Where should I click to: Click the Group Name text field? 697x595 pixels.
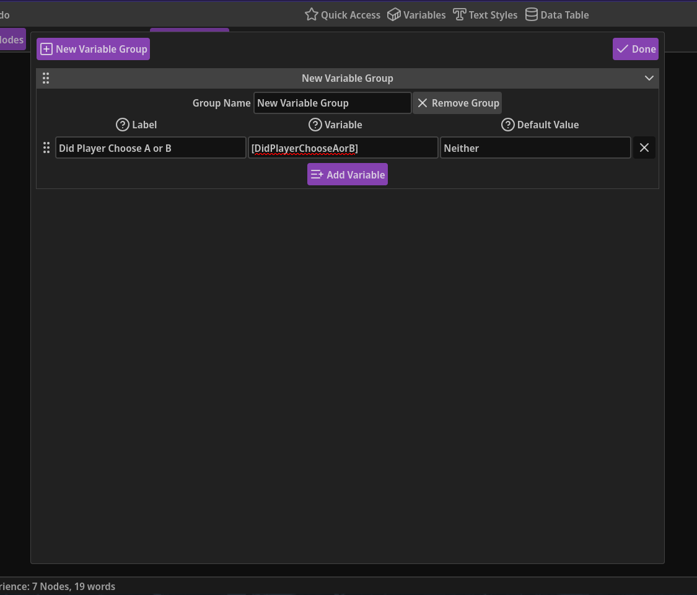tap(332, 103)
